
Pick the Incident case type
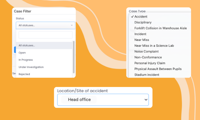click(140, 34)
